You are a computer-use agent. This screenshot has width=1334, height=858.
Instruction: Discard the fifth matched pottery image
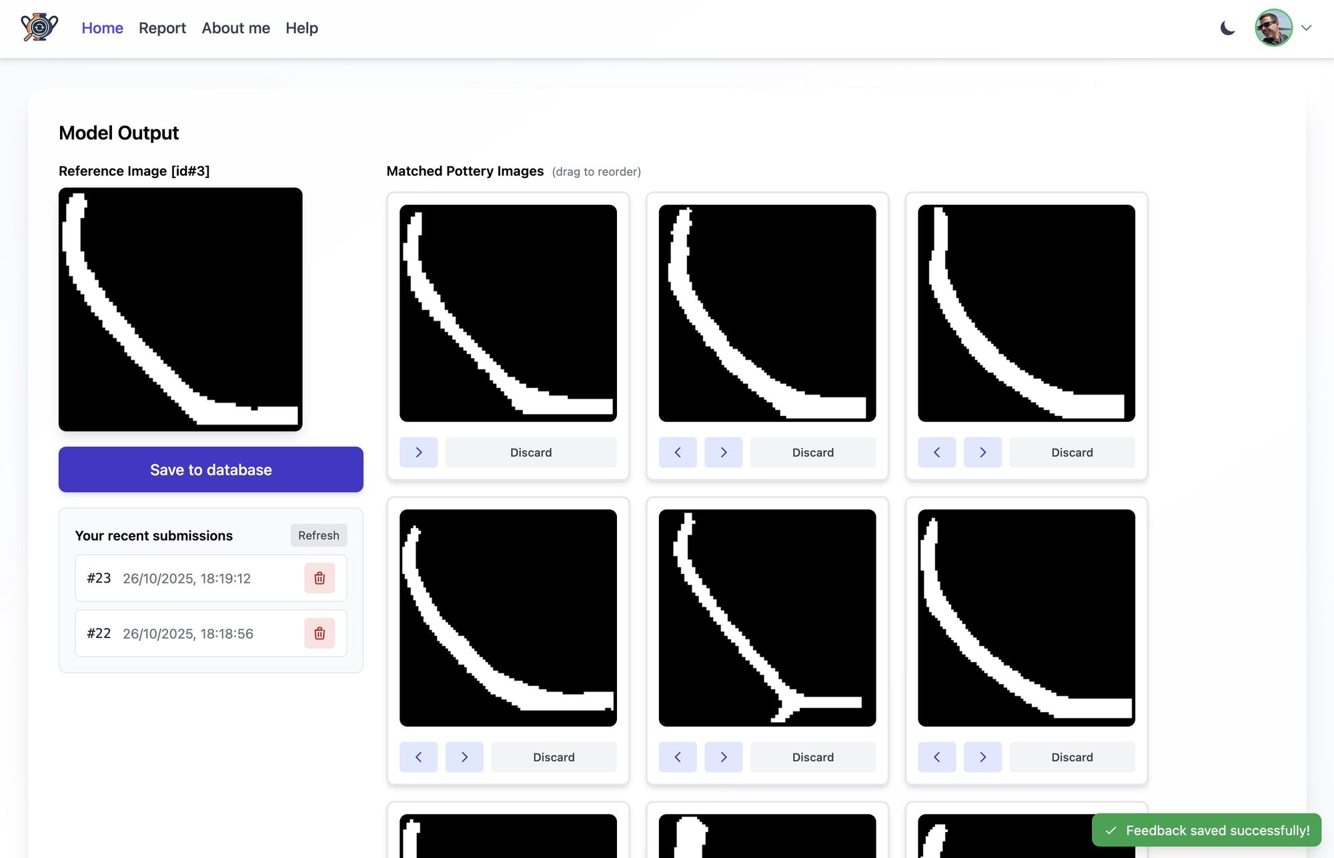pyautogui.click(x=812, y=757)
